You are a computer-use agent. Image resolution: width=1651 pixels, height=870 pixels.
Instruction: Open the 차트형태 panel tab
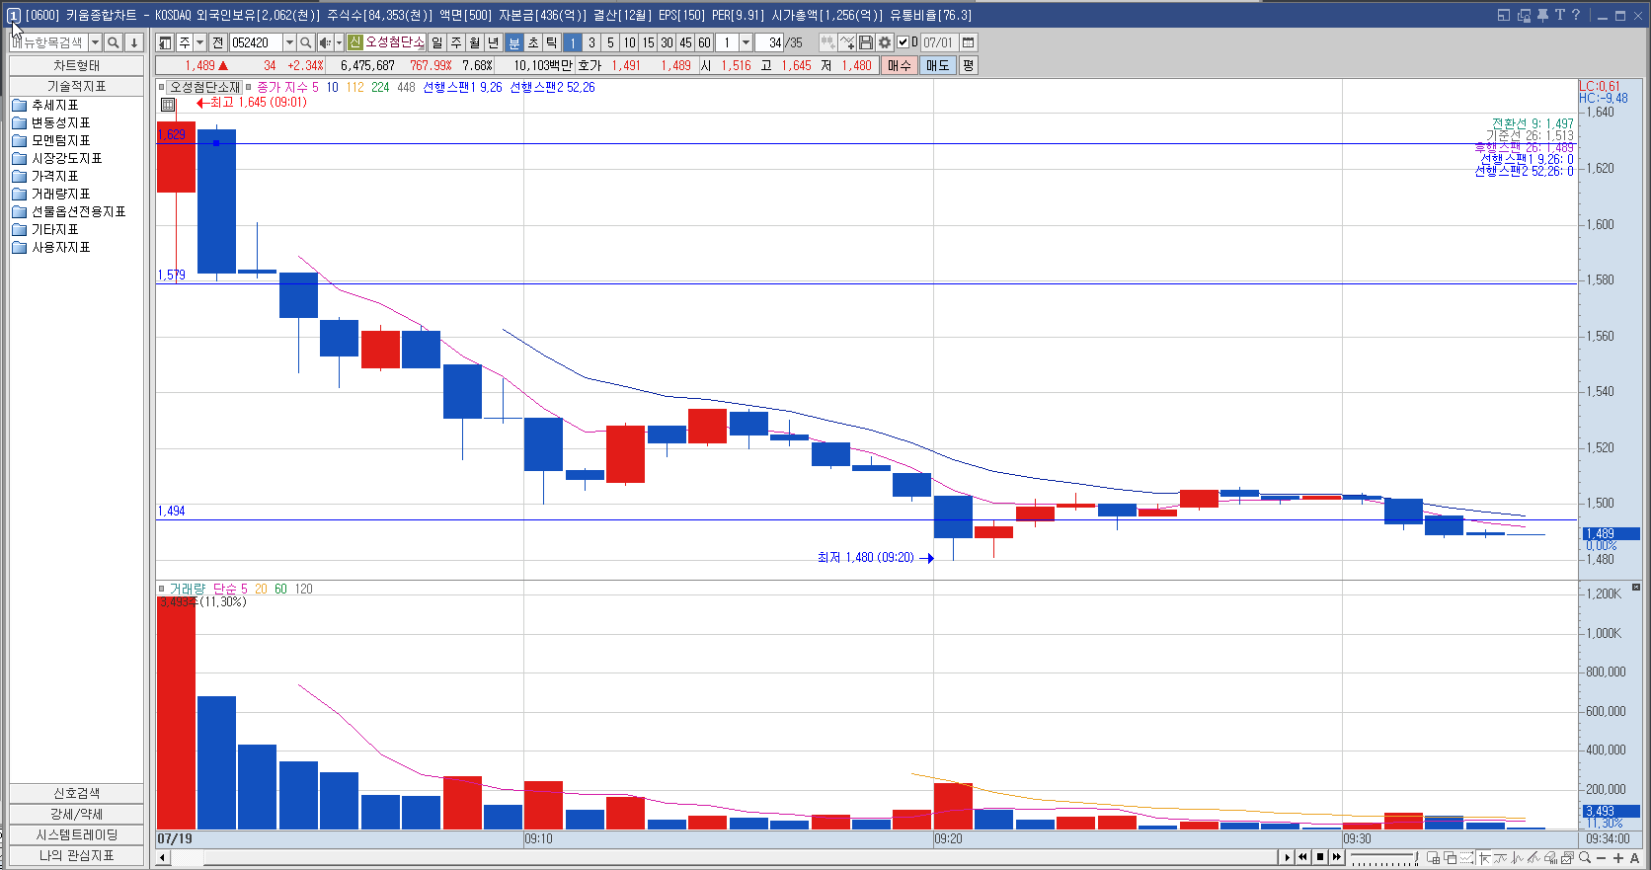pos(76,65)
